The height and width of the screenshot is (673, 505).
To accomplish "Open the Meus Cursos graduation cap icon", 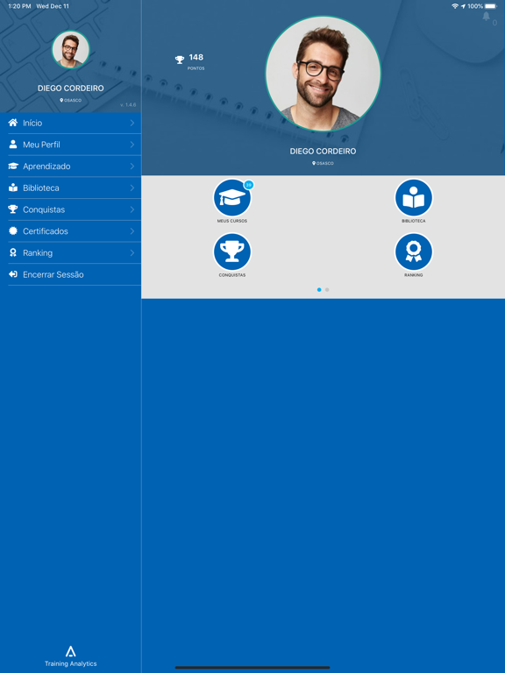I will click(231, 198).
